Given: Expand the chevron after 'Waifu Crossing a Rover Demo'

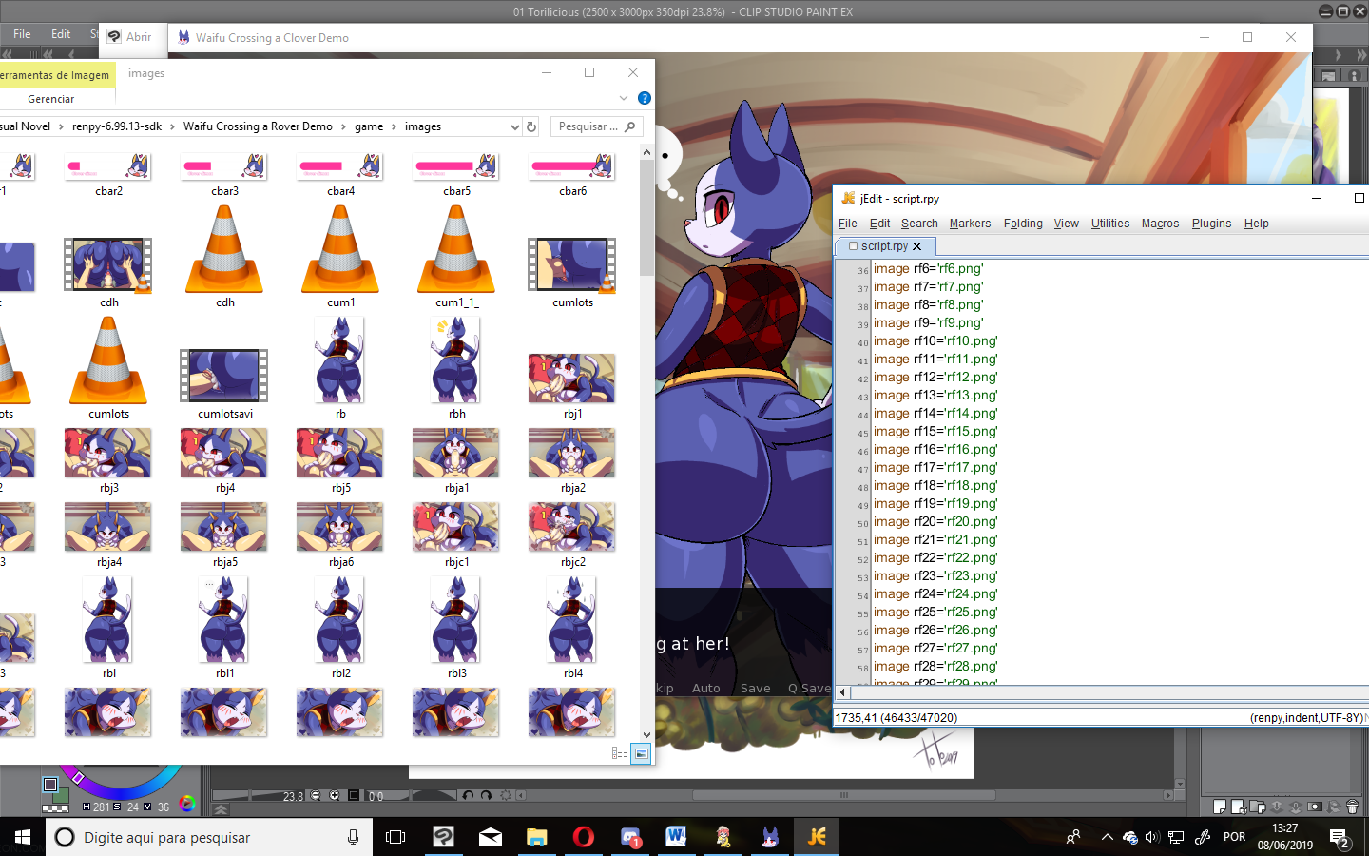Looking at the screenshot, I should click(343, 126).
